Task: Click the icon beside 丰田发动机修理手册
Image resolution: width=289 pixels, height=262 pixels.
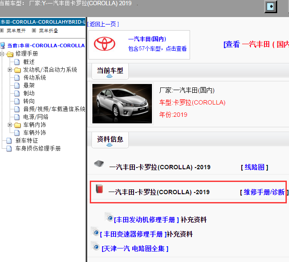Action: pyautogui.click(x=109, y=217)
